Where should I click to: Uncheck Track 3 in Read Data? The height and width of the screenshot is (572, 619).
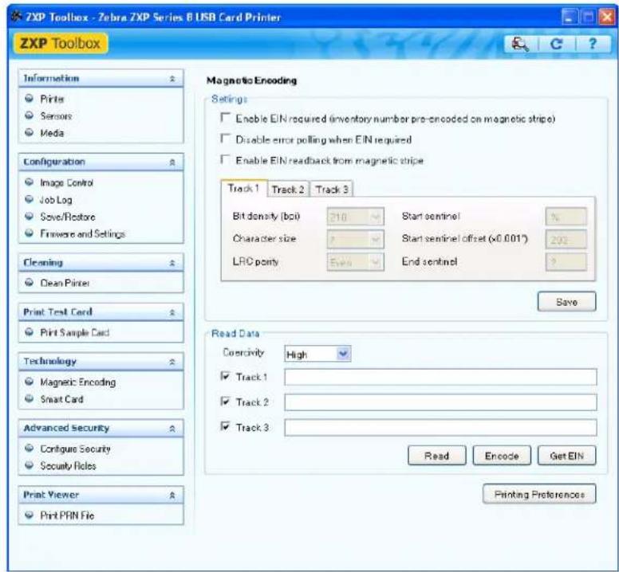[225, 426]
